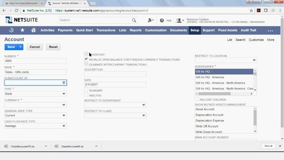Click the NetSuite logo
Viewport: 284px width, 160px height.
tap(21, 20)
